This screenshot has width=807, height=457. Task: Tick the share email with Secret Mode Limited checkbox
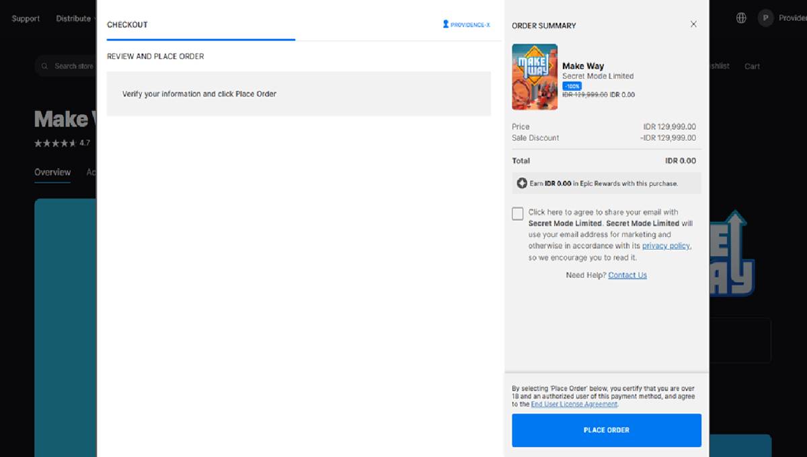click(517, 213)
